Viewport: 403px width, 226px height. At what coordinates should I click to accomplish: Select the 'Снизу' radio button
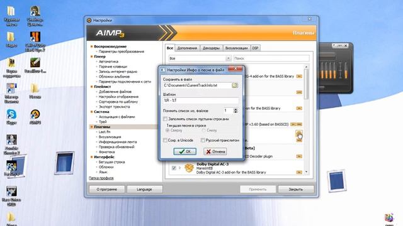pos(203,131)
